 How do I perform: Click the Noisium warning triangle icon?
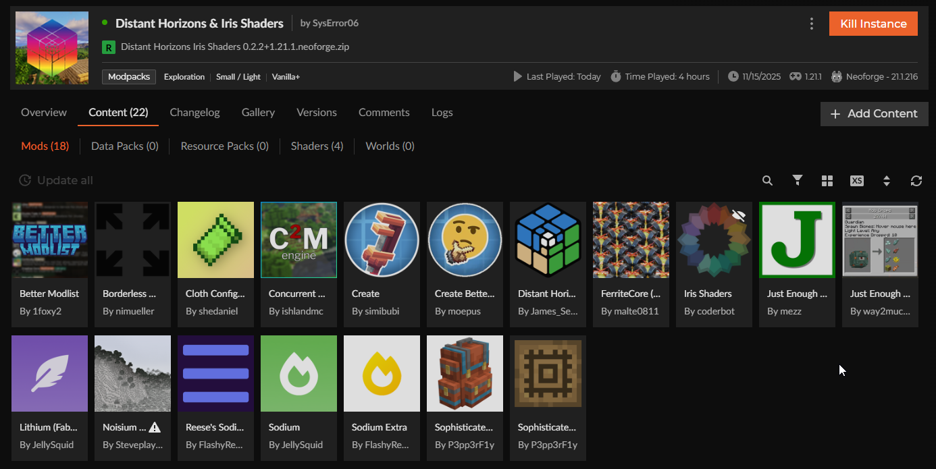155,427
